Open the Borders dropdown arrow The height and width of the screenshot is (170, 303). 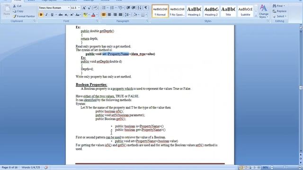point(146,15)
